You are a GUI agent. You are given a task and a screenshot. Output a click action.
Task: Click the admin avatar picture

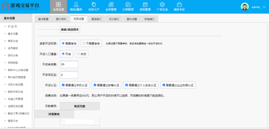point(245,7)
